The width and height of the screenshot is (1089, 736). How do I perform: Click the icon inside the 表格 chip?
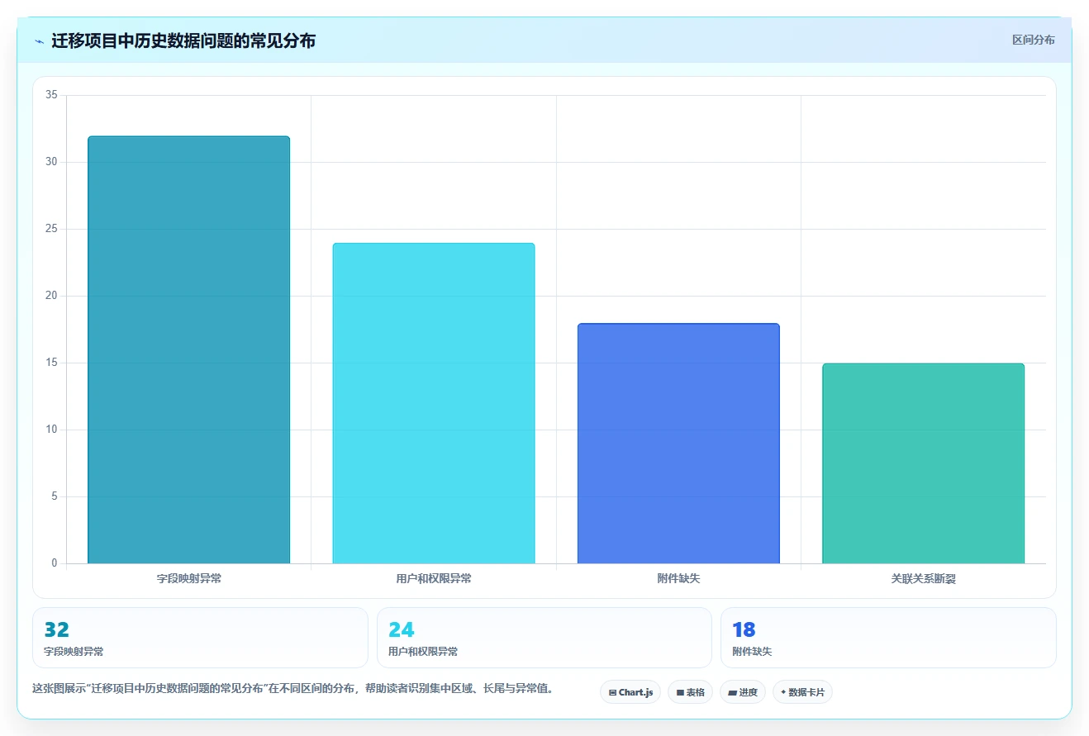[x=680, y=693]
